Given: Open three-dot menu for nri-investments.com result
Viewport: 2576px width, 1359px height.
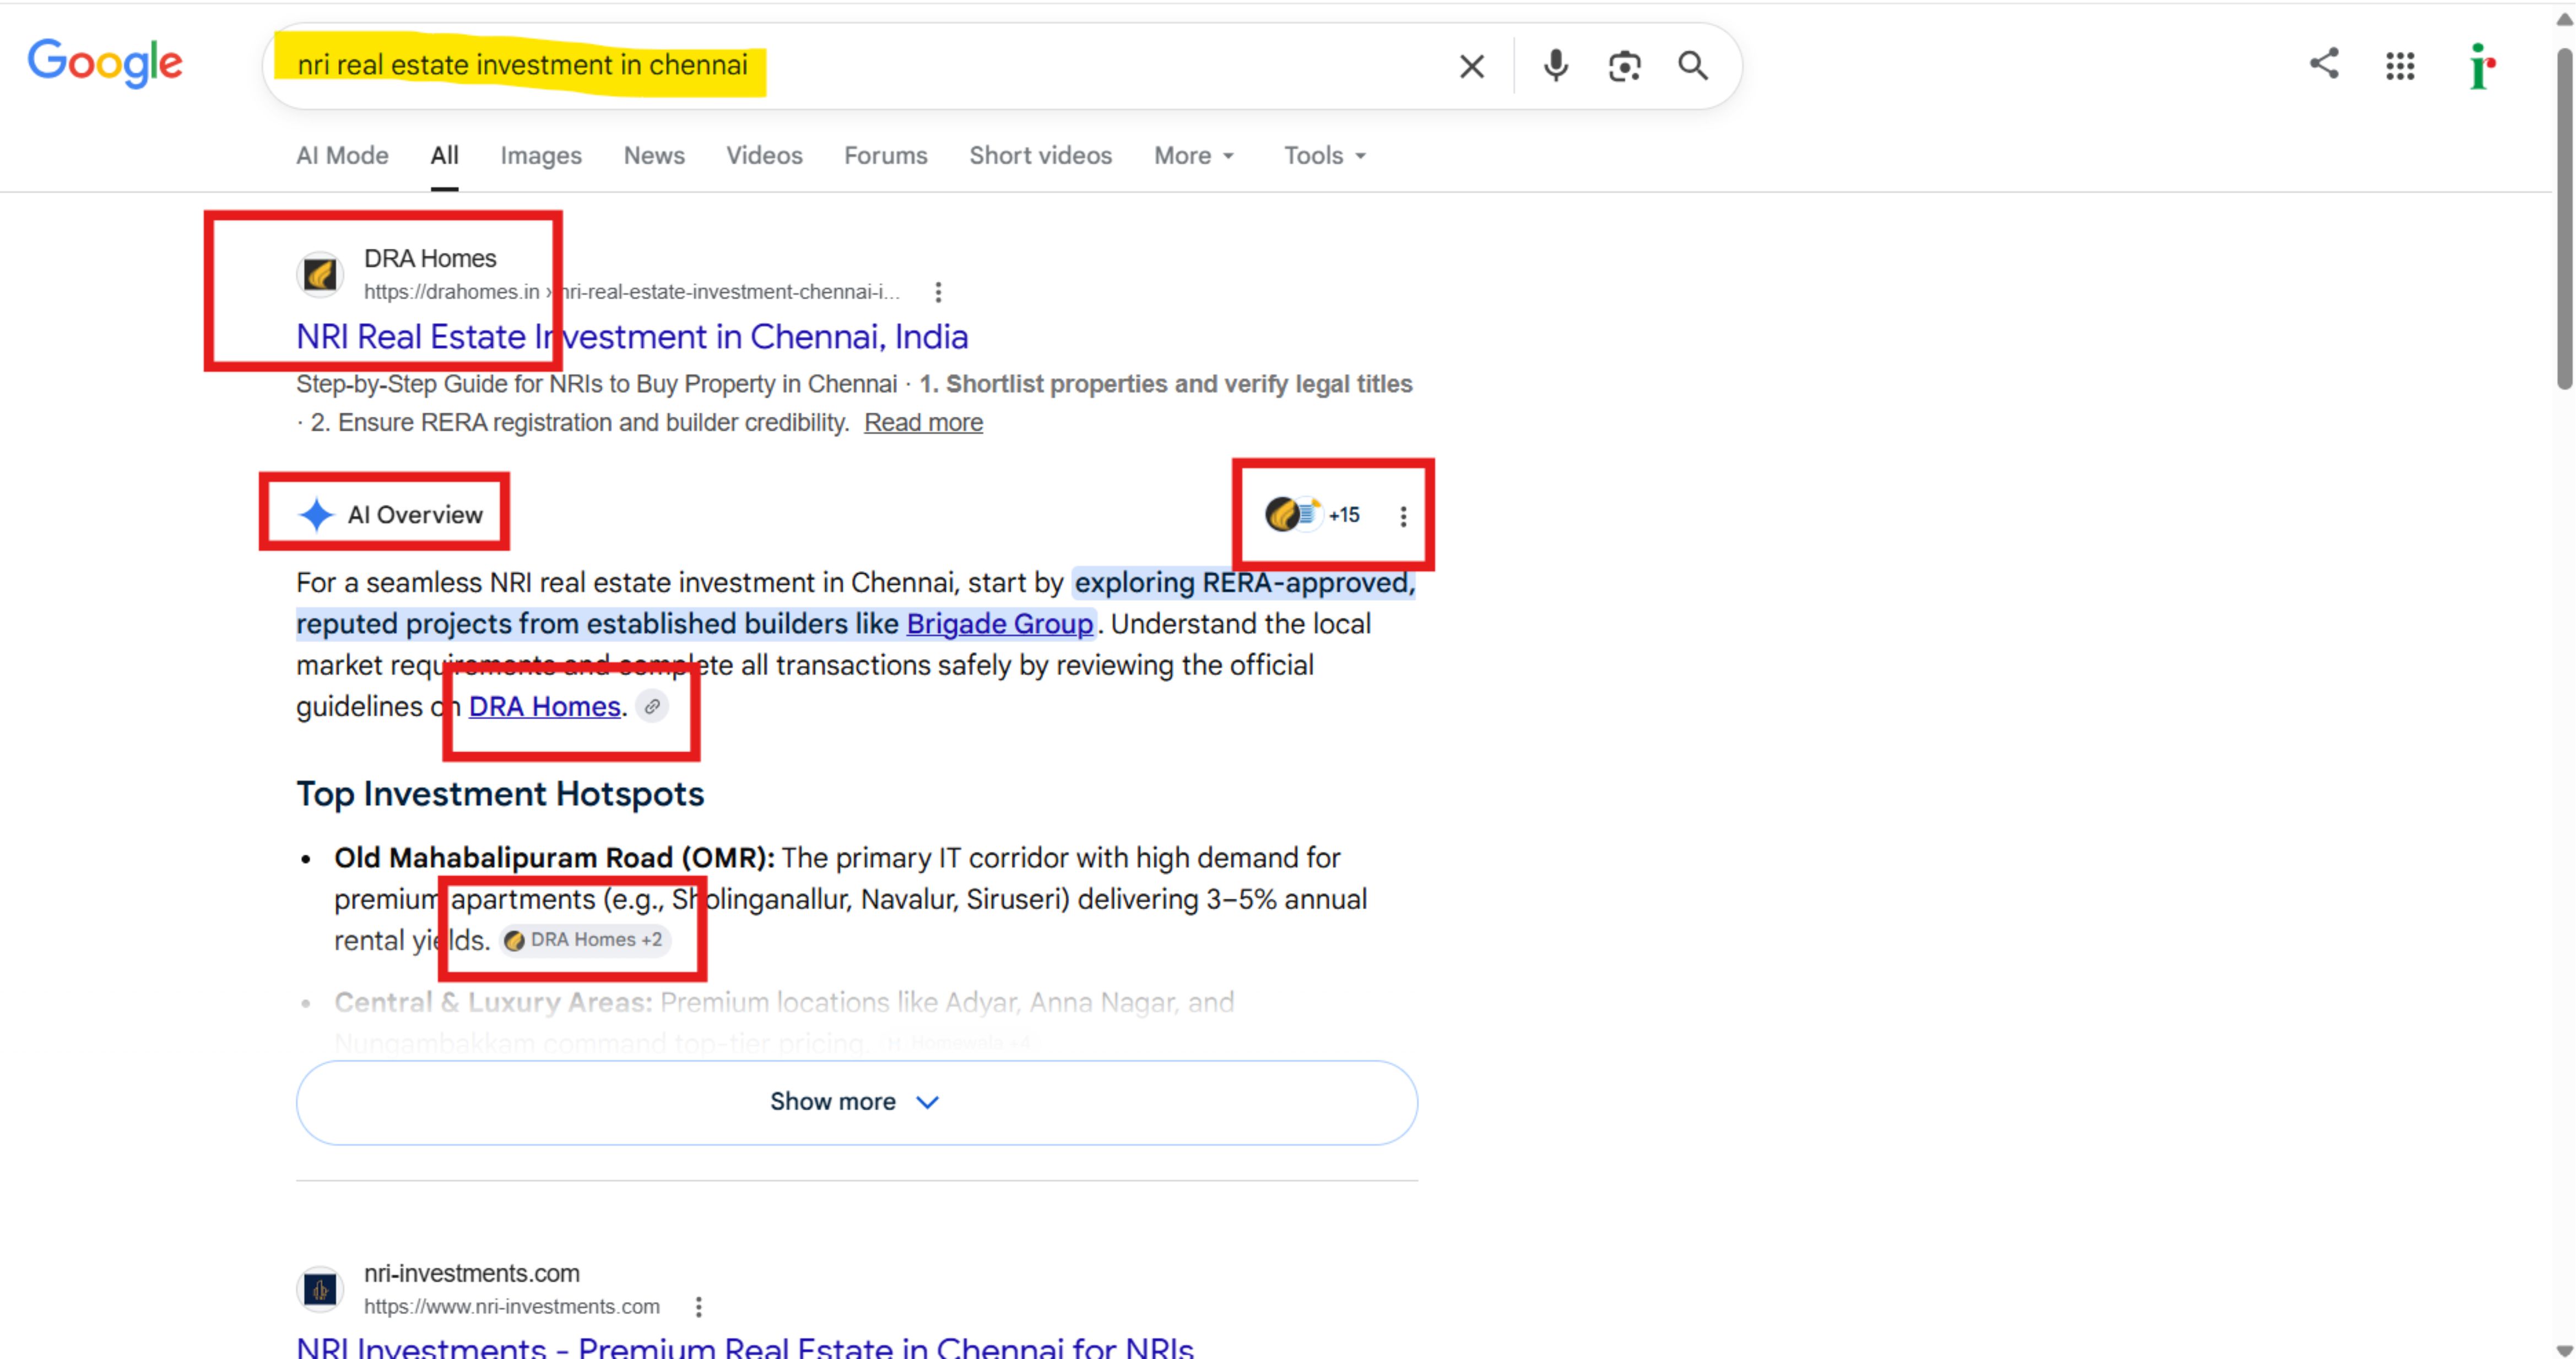Looking at the screenshot, I should coord(698,1306).
